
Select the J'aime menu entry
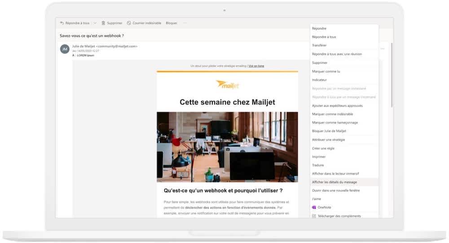(x=344, y=199)
